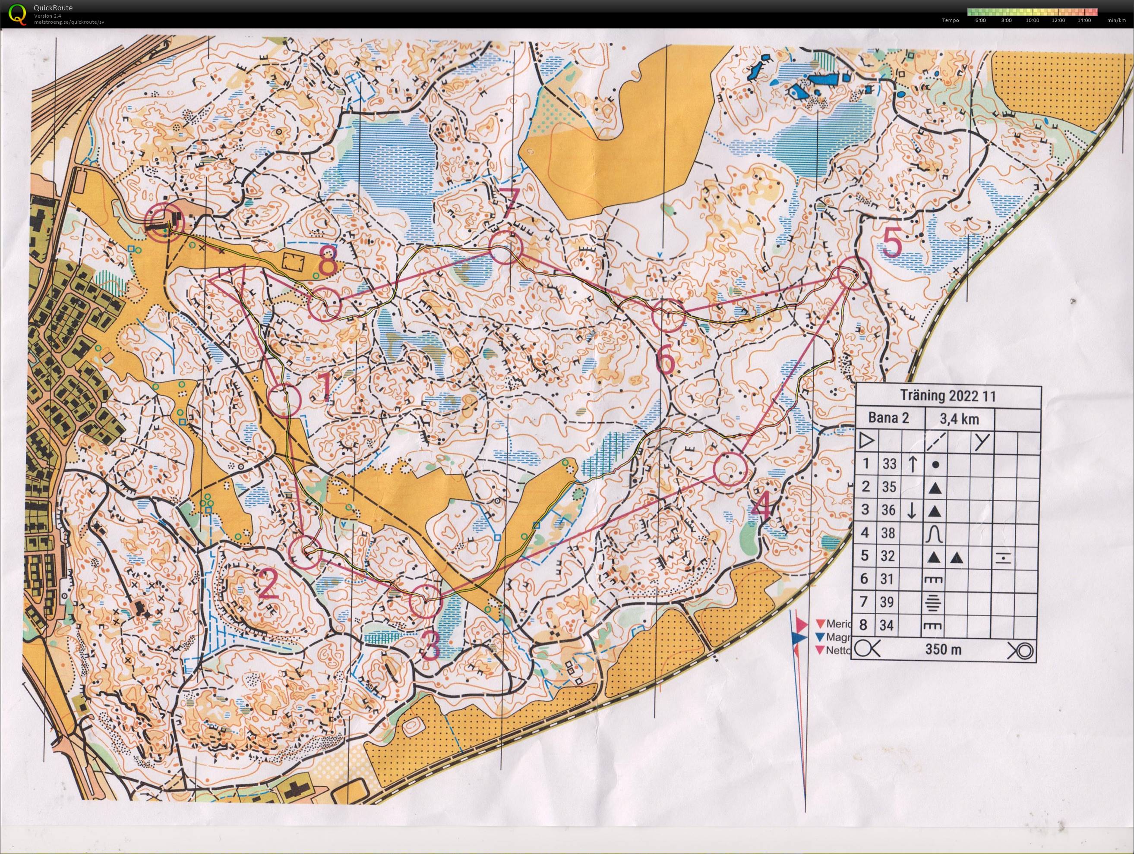Click the 14:00 tempo scale label
The image size is (1134, 854).
tap(1084, 21)
